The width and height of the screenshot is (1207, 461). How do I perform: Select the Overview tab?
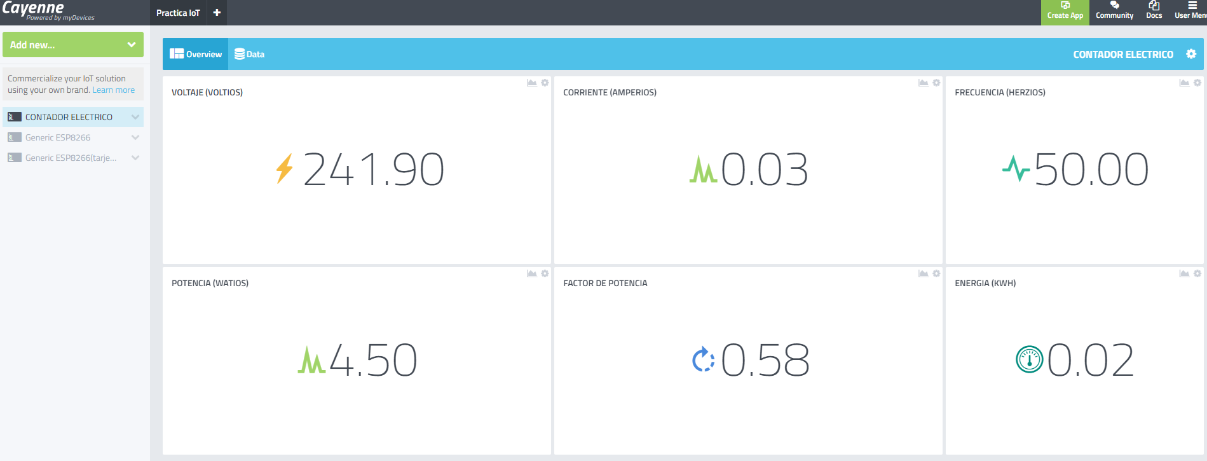[x=196, y=54]
